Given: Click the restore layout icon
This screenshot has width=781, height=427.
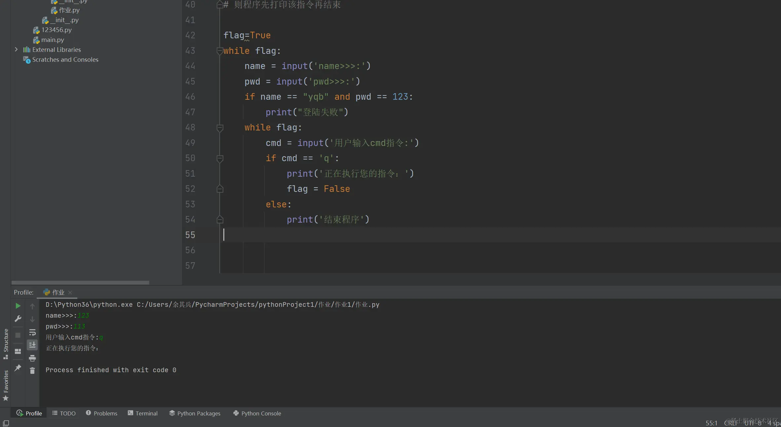Looking at the screenshot, I should 18,351.
